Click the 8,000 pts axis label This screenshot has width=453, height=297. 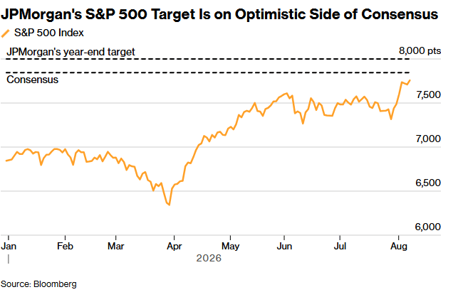click(420, 51)
